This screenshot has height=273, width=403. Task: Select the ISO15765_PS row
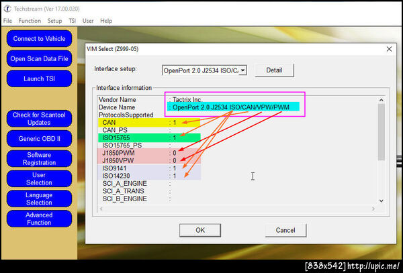tap(238, 146)
